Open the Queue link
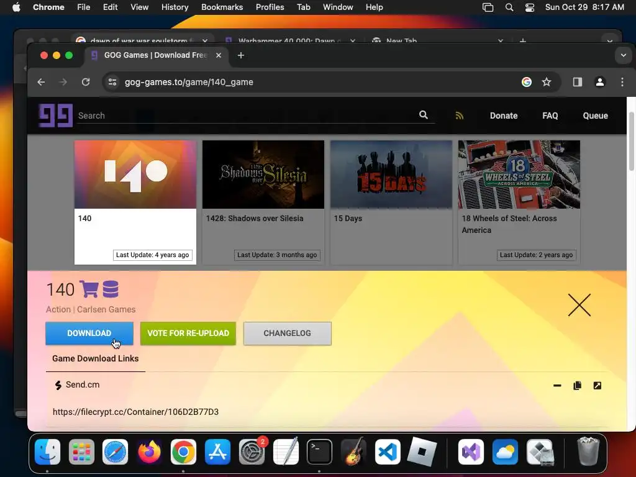This screenshot has width=636, height=477. pyautogui.click(x=595, y=116)
